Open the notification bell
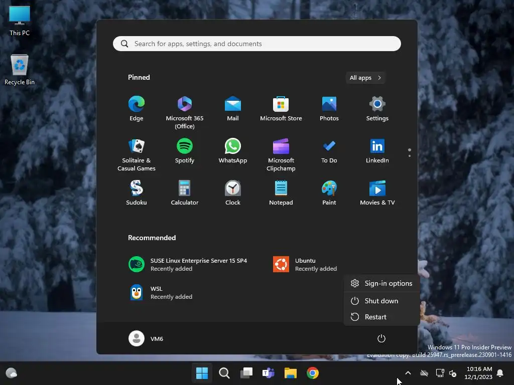Viewport: 514px width, 385px height. tap(500, 373)
